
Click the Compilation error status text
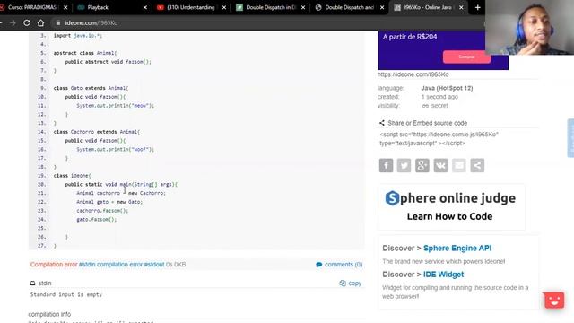[x=54, y=265]
